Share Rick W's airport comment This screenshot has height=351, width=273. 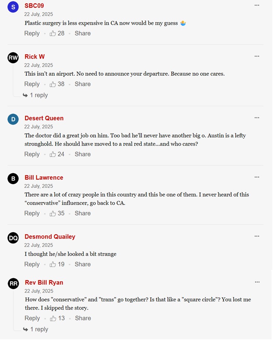83,84
